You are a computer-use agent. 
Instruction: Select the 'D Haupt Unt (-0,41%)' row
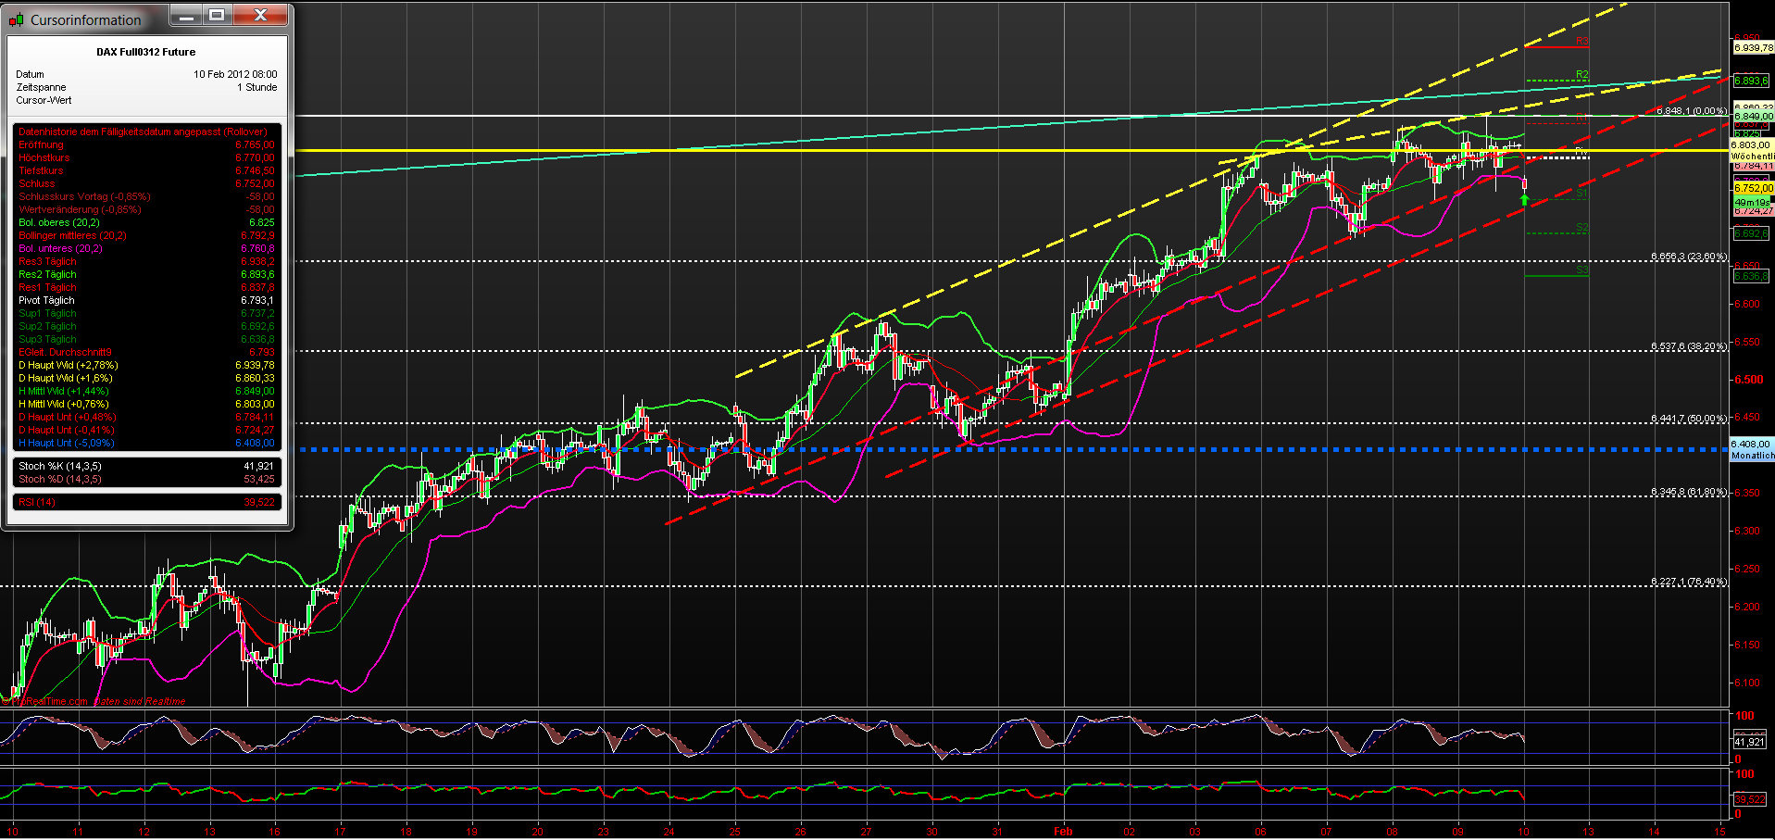pyautogui.click(x=146, y=430)
